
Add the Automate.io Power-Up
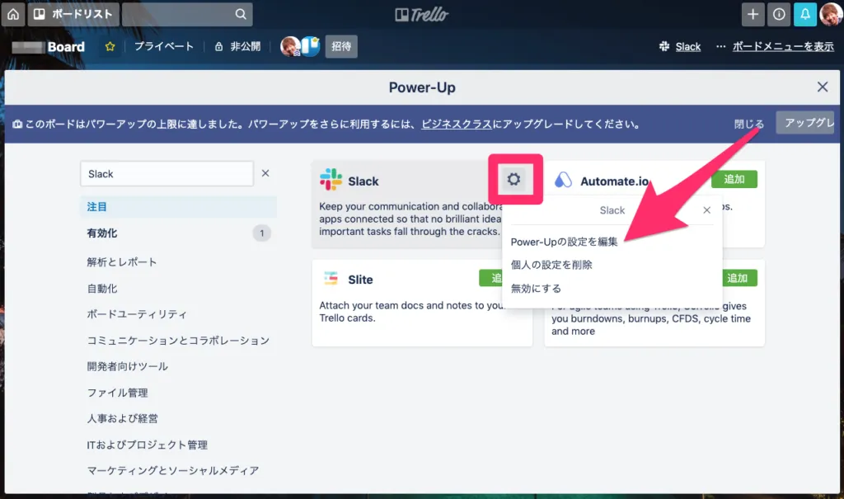click(734, 179)
